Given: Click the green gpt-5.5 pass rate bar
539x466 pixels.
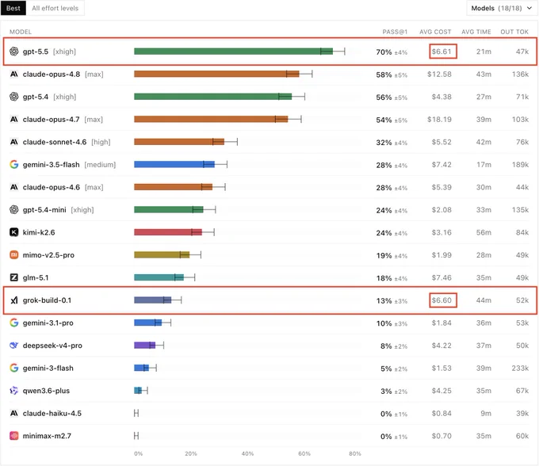Looking at the screenshot, I should pyautogui.click(x=233, y=52).
